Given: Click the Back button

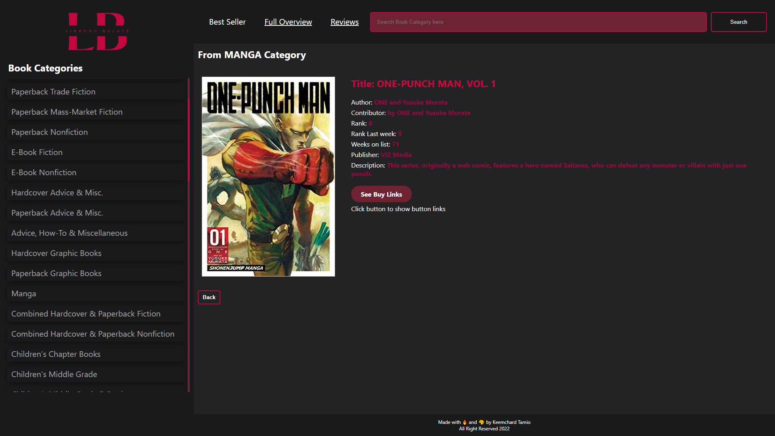Looking at the screenshot, I should pos(209,297).
